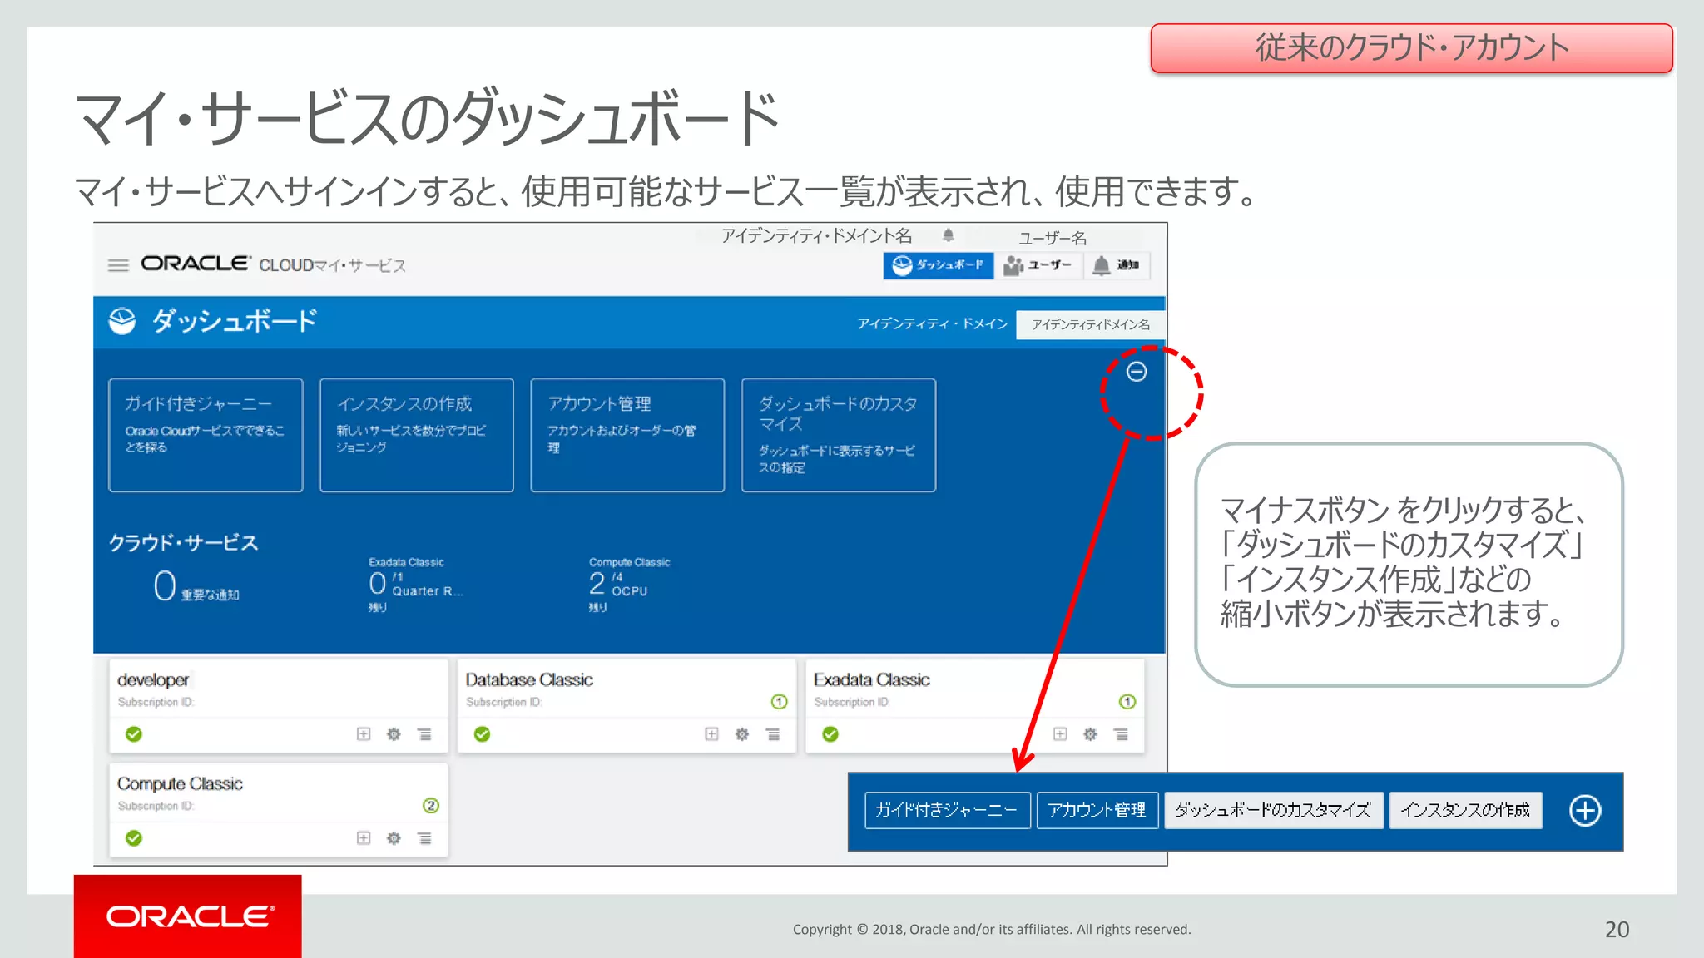Viewport: 1704px width, 958px height.
Task: Open the Exadata Classic card title
Action: [x=872, y=679]
